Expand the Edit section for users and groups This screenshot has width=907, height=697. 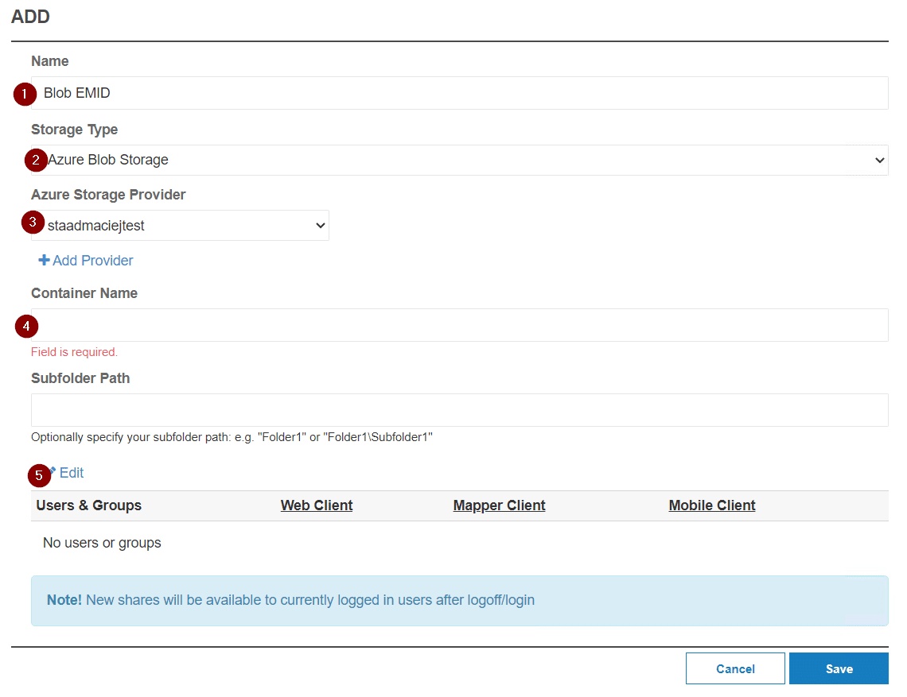tap(71, 473)
